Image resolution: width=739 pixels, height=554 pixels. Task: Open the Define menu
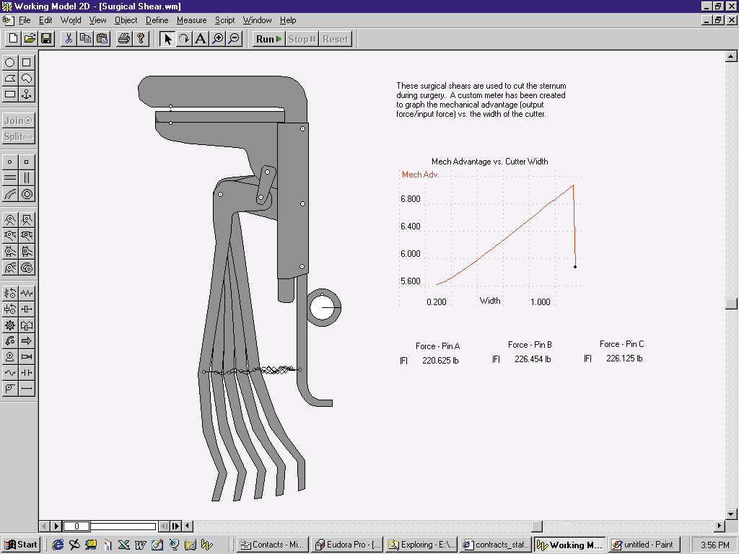pos(157,20)
